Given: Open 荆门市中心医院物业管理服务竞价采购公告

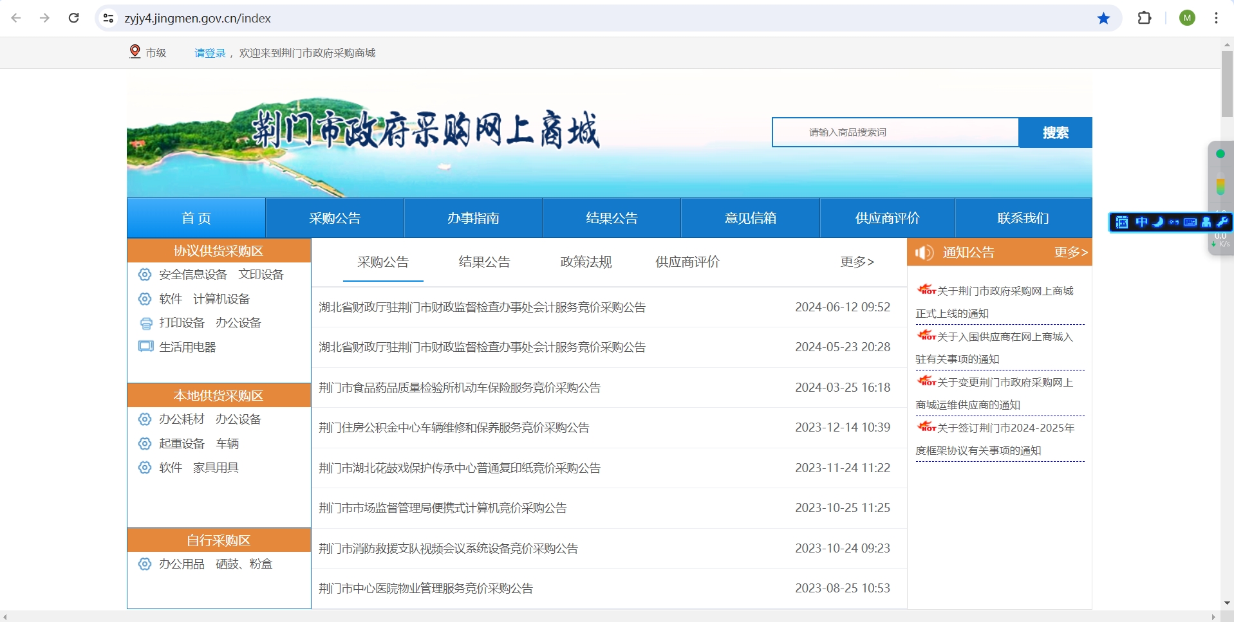Looking at the screenshot, I should [425, 589].
